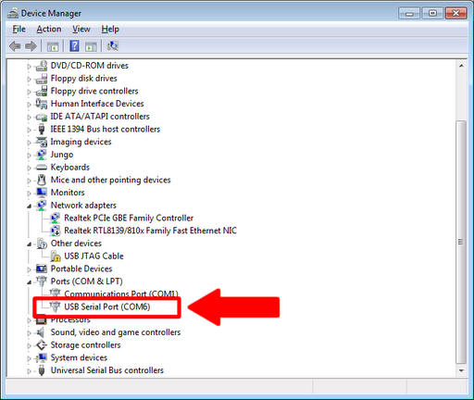Click the Jungo device category icon

pos(42,155)
